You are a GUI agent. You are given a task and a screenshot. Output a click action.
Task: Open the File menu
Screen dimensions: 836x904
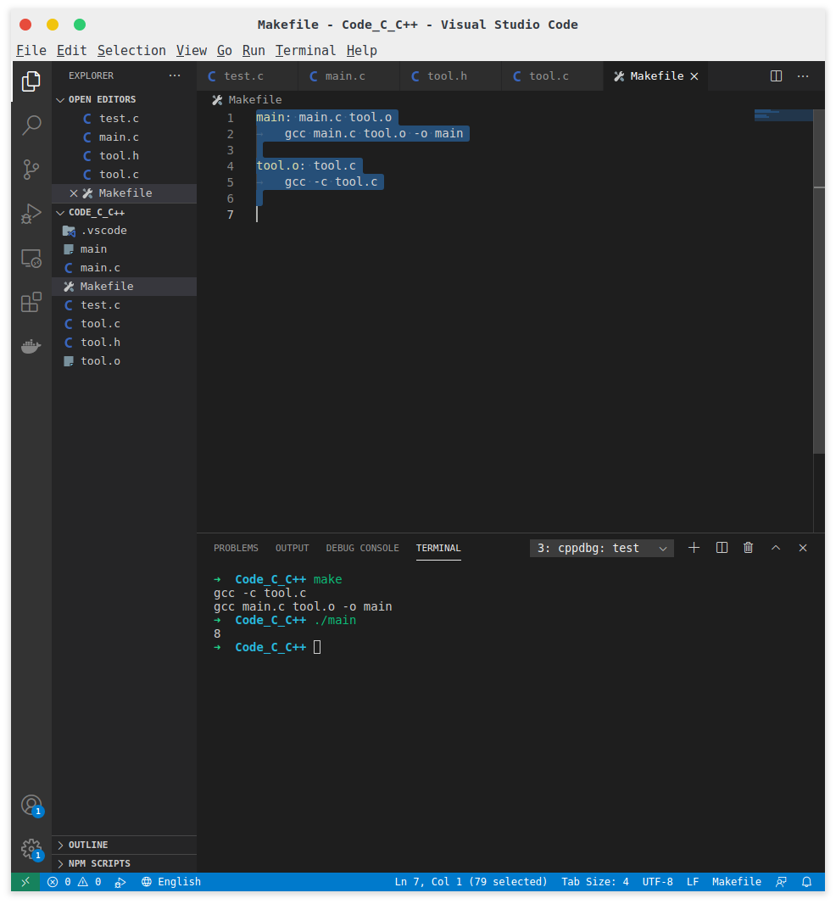31,51
